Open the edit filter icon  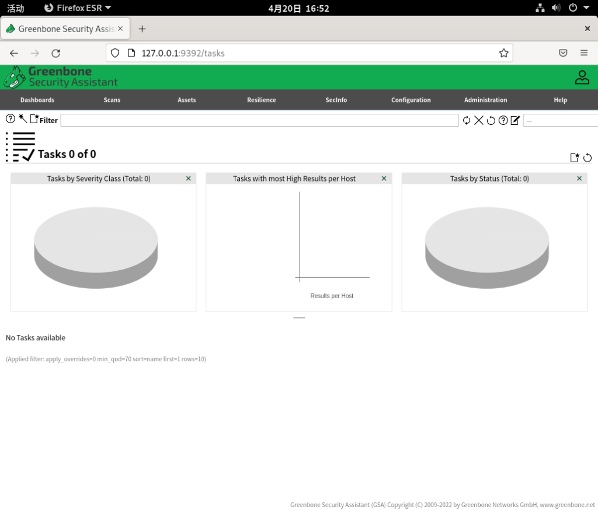(x=515, y=120)
